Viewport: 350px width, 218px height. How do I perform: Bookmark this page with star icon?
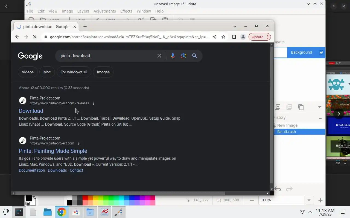(x=223, y=37)
